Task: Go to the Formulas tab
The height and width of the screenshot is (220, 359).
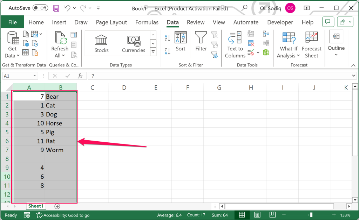Action: 147,22
